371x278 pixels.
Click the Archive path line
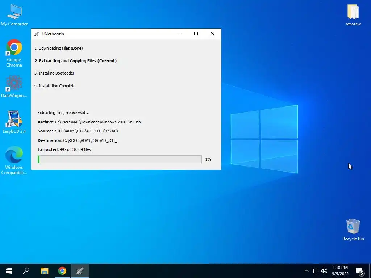point(89,122)
